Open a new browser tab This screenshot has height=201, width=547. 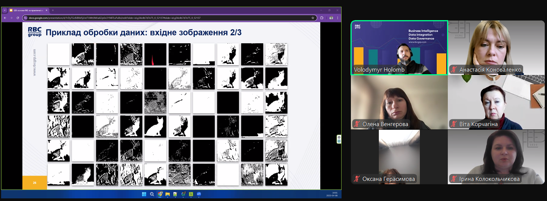[x=53, y=10]
